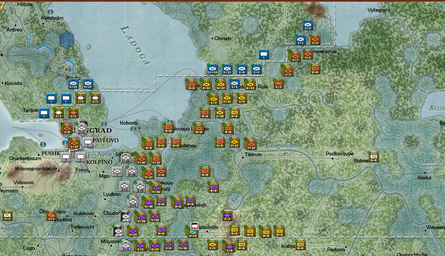Click the HQ counter beside Babaevo
445x256 pixels.
374,157
